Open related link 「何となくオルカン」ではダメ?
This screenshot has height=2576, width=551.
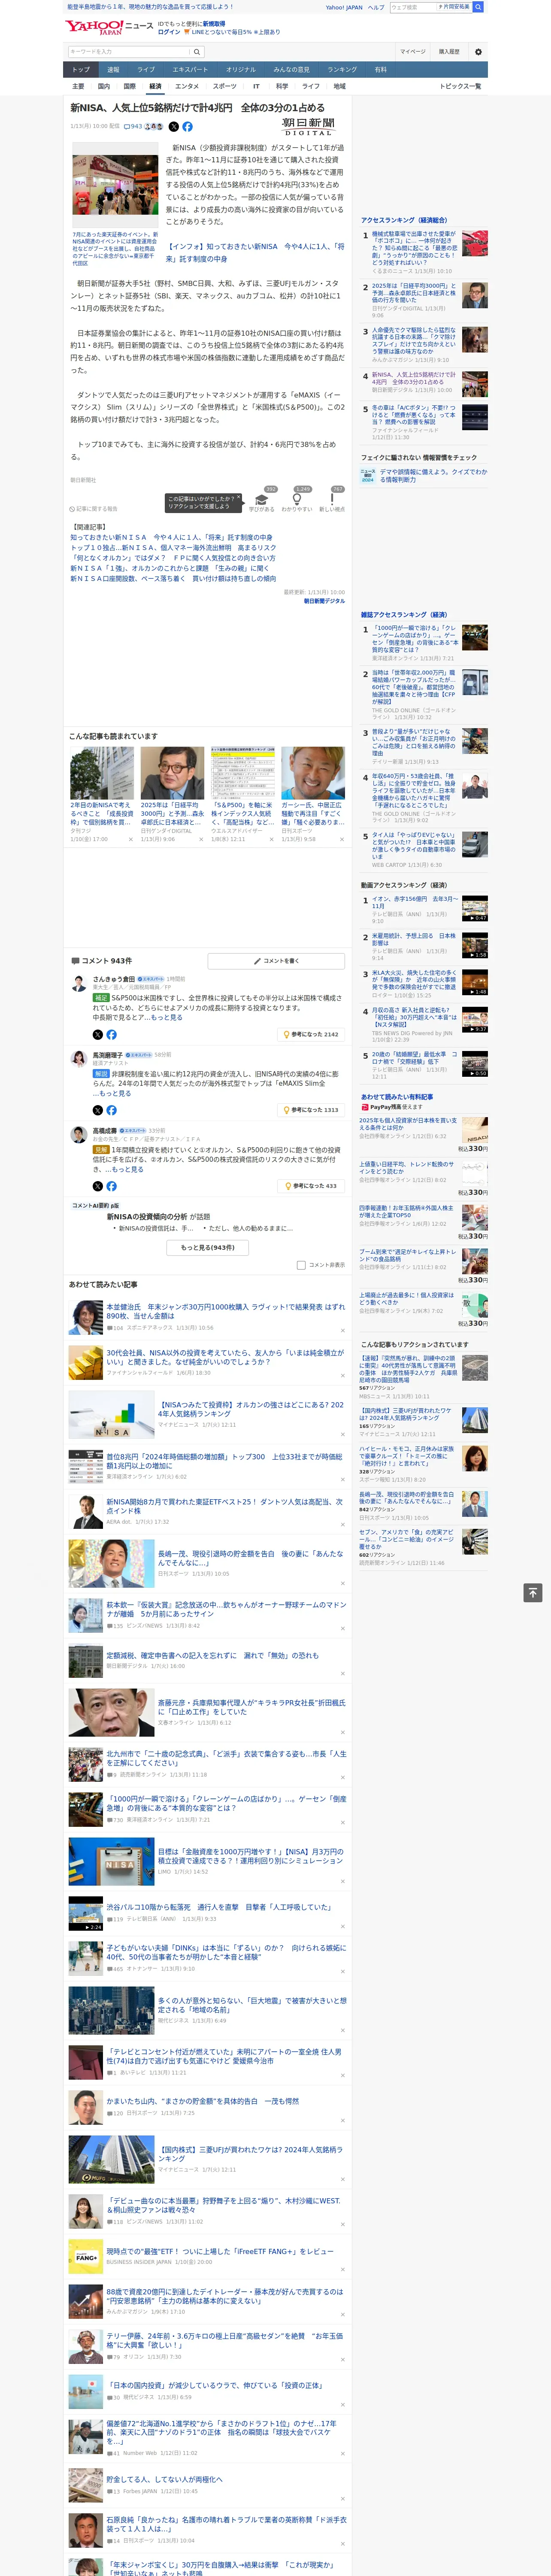173,558
